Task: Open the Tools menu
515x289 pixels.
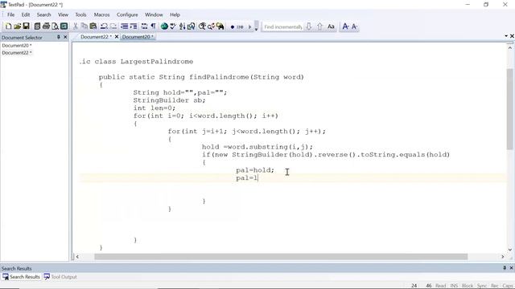Action: [x=80, y=14]
